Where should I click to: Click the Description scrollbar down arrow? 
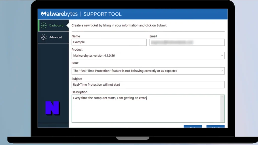(222, 121)
